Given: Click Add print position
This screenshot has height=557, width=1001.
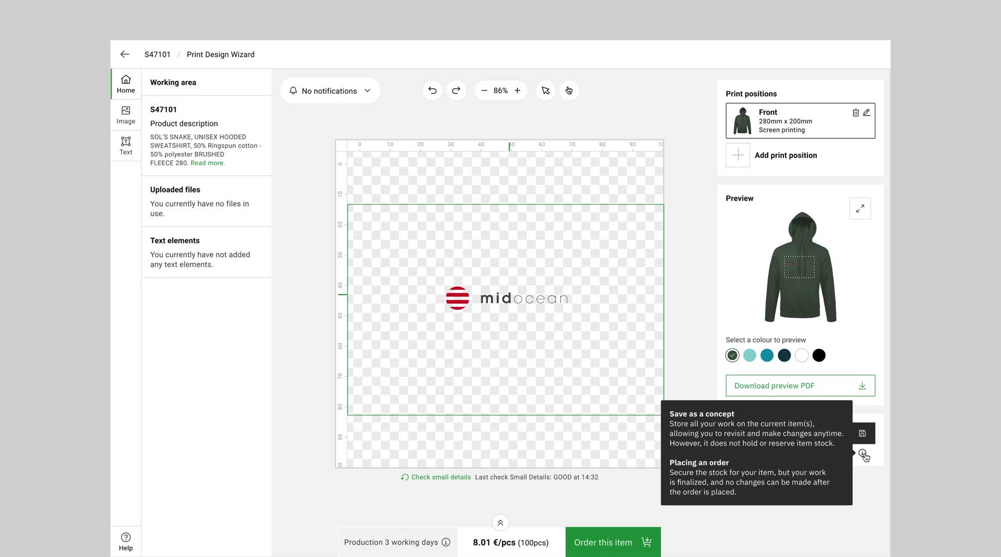Looking at the screenshot, I should pos(786,155).
